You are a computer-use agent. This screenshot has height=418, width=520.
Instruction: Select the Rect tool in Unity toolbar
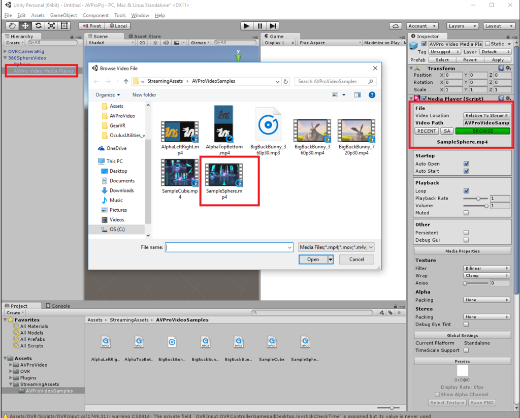64,26
